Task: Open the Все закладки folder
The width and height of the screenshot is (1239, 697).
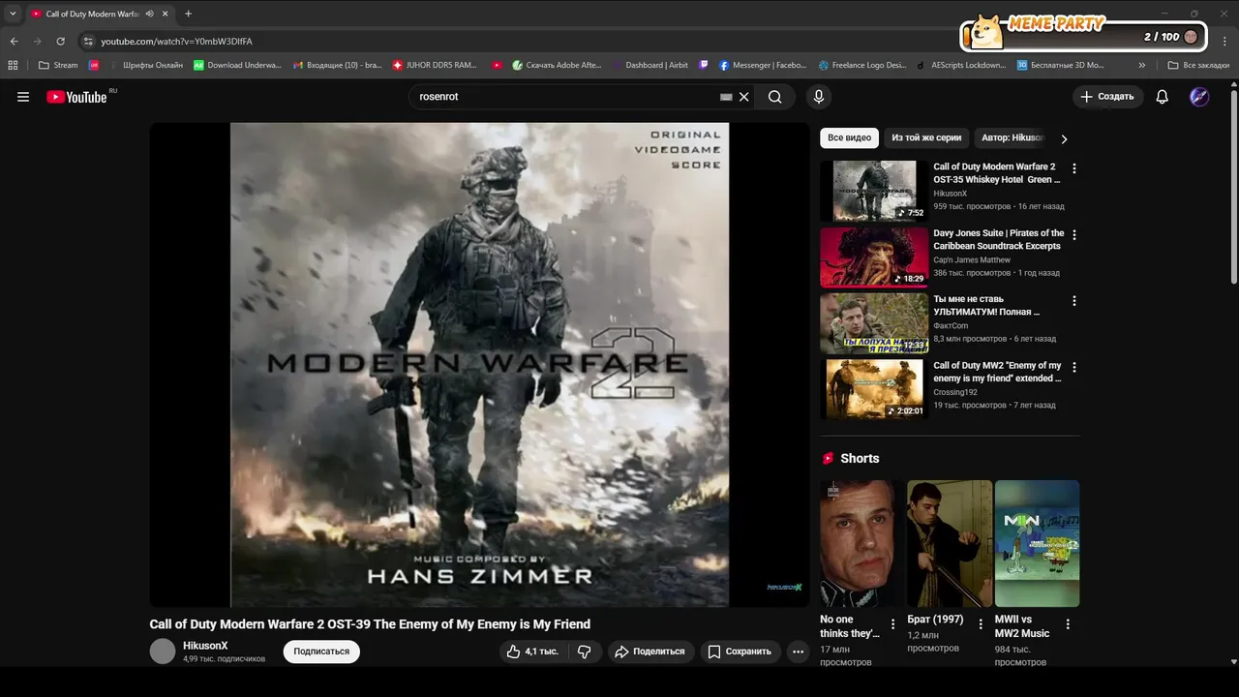Action: [1198, 65]
